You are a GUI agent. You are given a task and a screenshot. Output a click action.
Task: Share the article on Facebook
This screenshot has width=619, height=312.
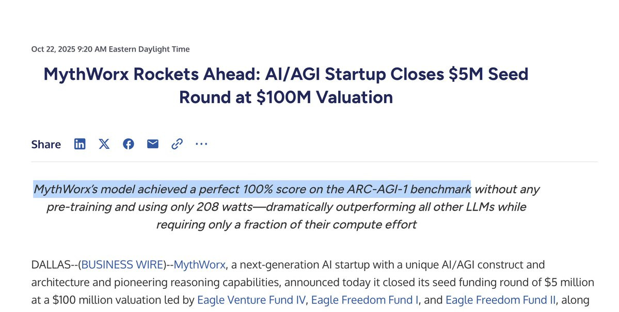(x=129, y=144)
